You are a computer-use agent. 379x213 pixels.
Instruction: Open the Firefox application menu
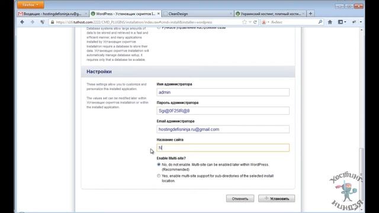click(x=30, y=5)
